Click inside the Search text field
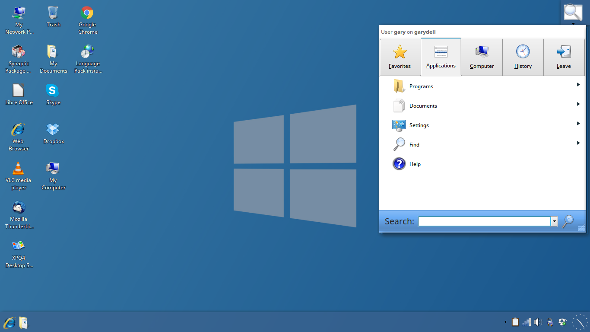The image size is (590, 332). pyautogui.click(x=484, y=221)
